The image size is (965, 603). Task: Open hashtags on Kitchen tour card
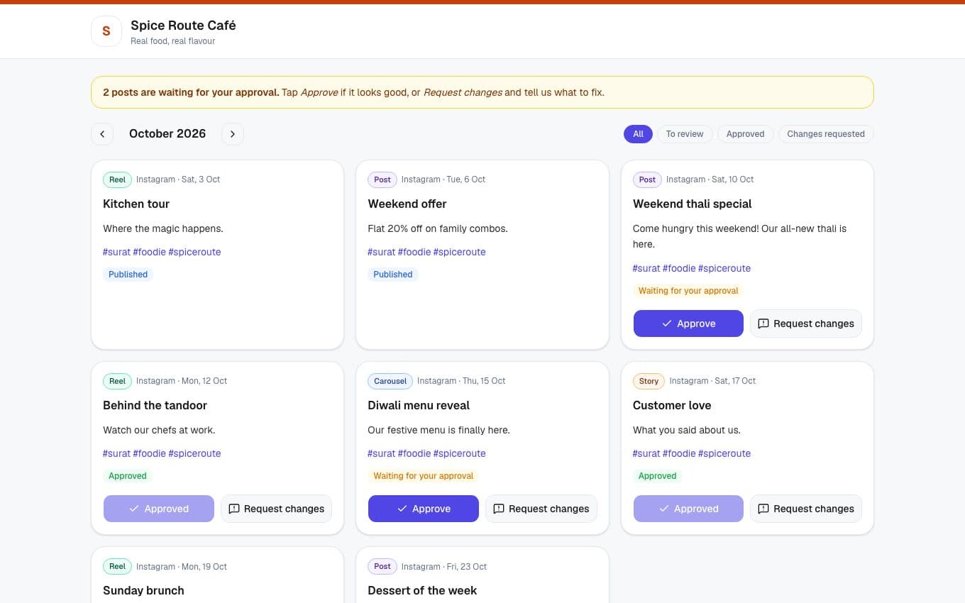click(x=162, y=252)
